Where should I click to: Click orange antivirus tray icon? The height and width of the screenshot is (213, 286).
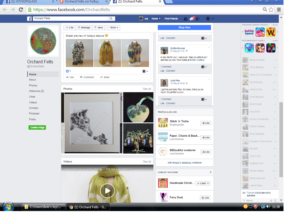point(245,206)
